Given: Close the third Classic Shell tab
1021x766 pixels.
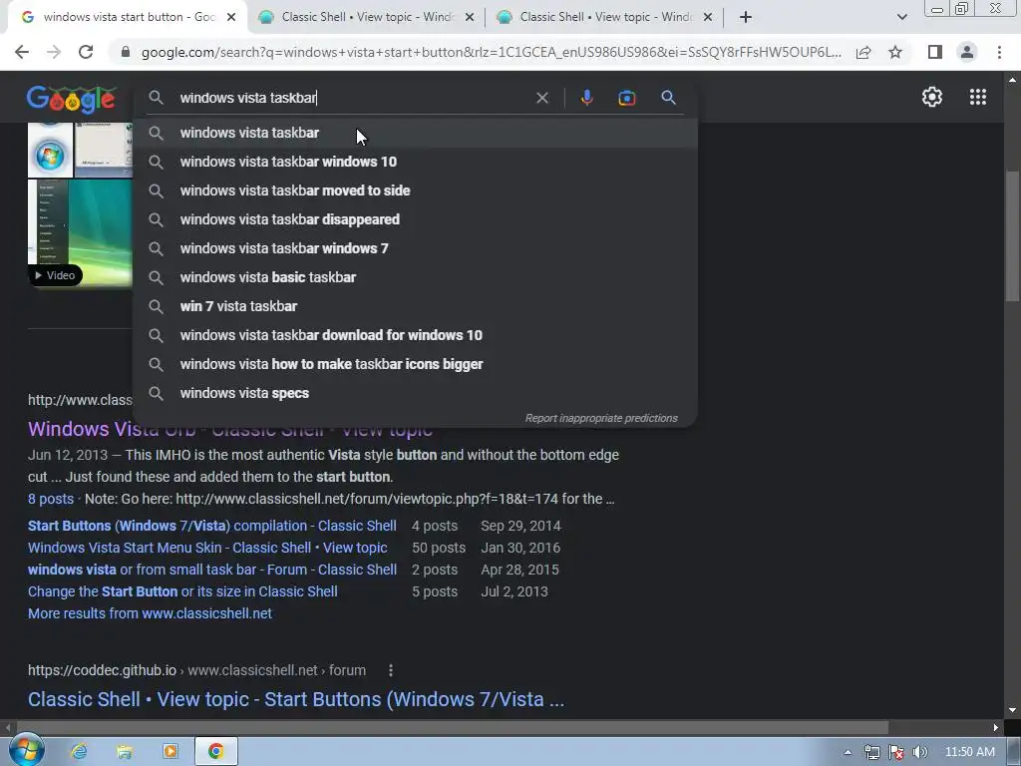Looking at the screenshot, I should pos(708,18).
